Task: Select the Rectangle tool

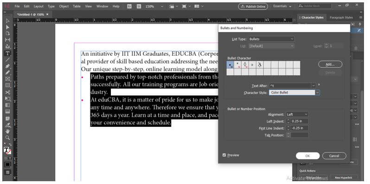Action: [x=7, y=85]
